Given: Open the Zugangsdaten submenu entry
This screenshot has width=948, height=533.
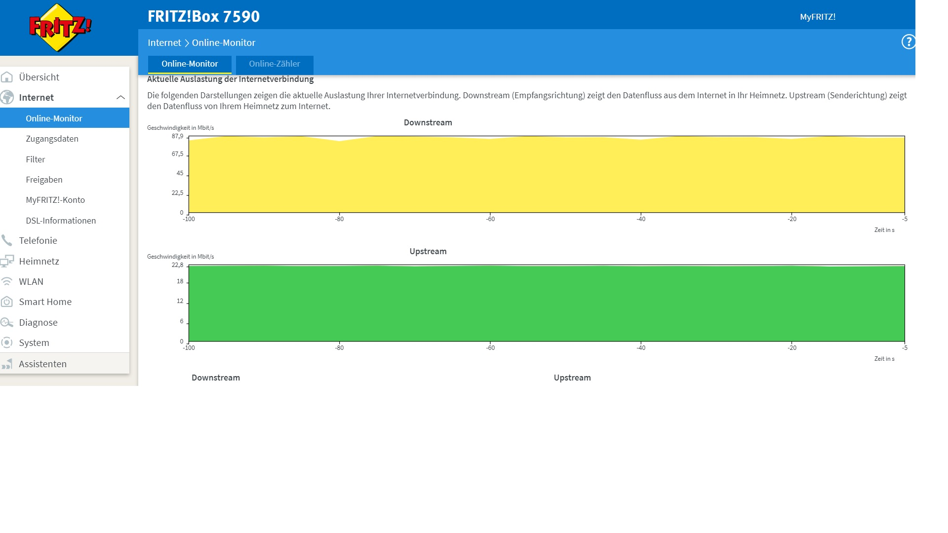Looking at the screenshot, I should pyautogui.click(x=52, y=139).
